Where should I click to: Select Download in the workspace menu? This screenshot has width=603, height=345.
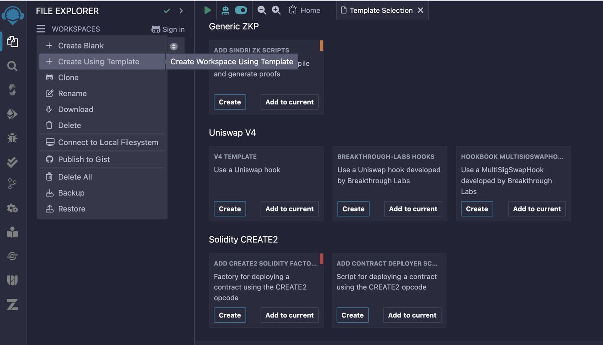102,110
